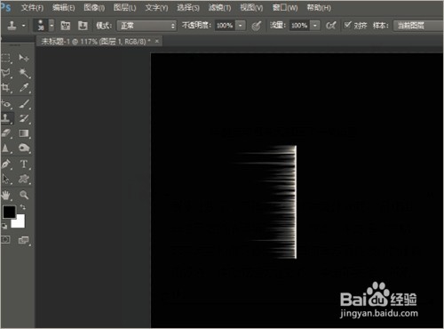This screenshot has height=329, width=444.
Task: Select the Crop tool
Action: pyautogui.click(x=6, y=88)
